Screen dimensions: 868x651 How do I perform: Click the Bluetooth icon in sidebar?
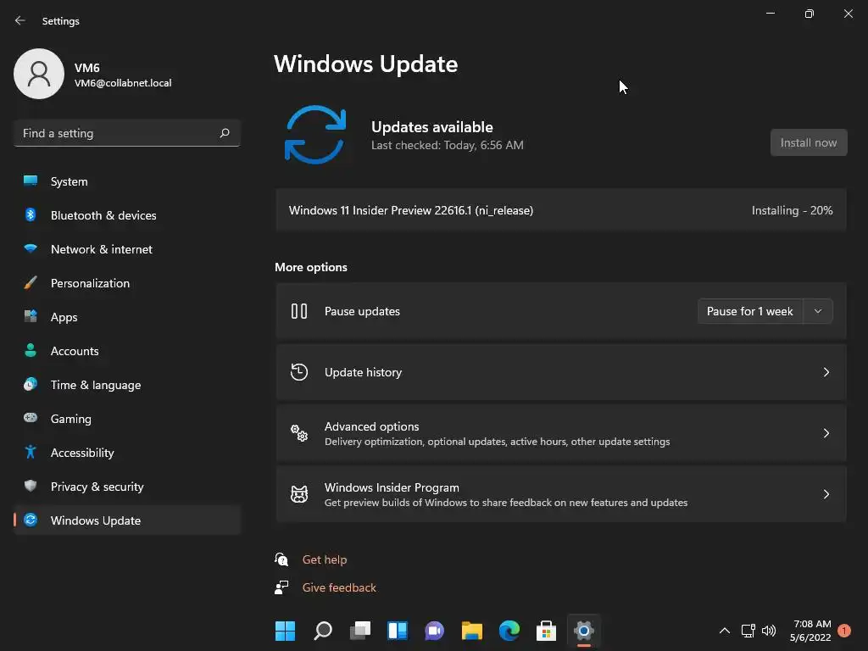point(31,214)
